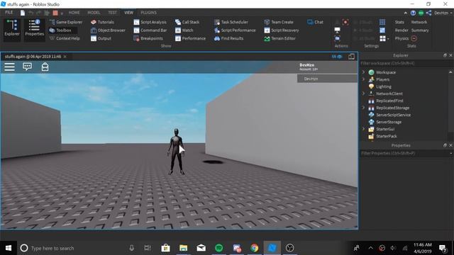Image resolution: width=454 pixels, height=255 pixels.
Task: Toggle Summary stats
Action: pyautogui.click(x=420, y=30)
